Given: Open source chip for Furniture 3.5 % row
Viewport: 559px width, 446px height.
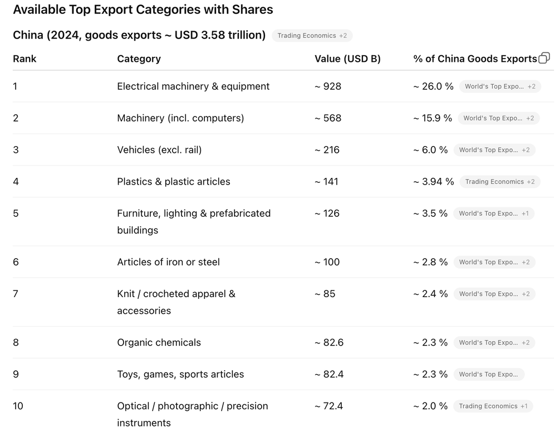Looking at the screenshot, I should (494, 214).
